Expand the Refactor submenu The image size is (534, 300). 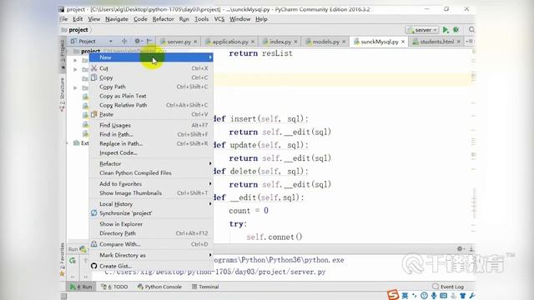[x=151, y=163]
